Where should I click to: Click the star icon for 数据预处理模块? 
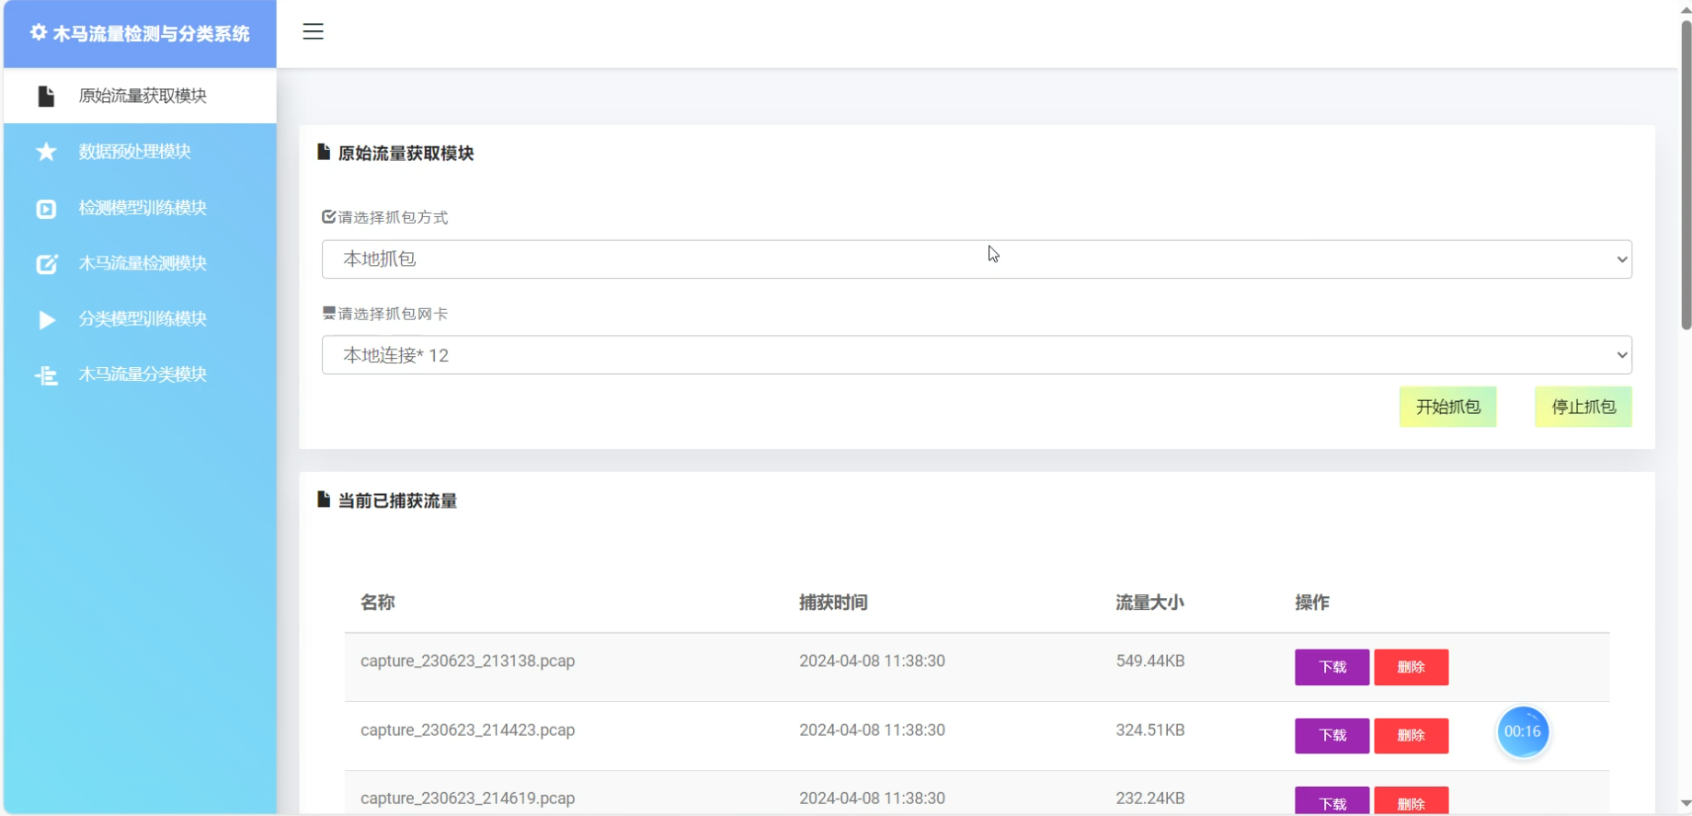point(46,152)
